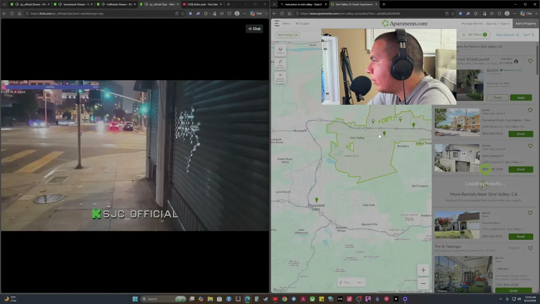Click the Thousand Oaks map pin
The image size is (540, 304).
tap(316, 200)
